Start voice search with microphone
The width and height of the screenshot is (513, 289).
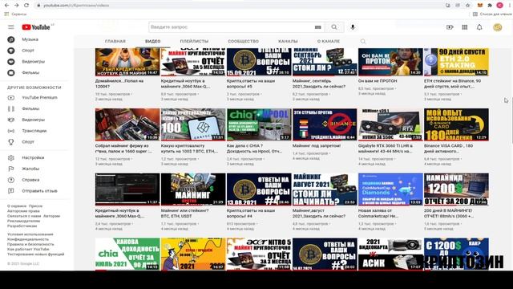(353, 27)
